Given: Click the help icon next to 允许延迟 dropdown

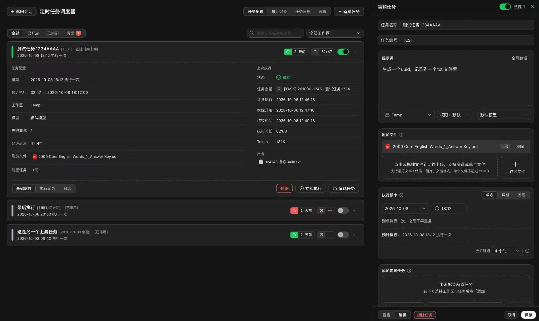Looking at the screenshot, I should (x=527, y=251).
